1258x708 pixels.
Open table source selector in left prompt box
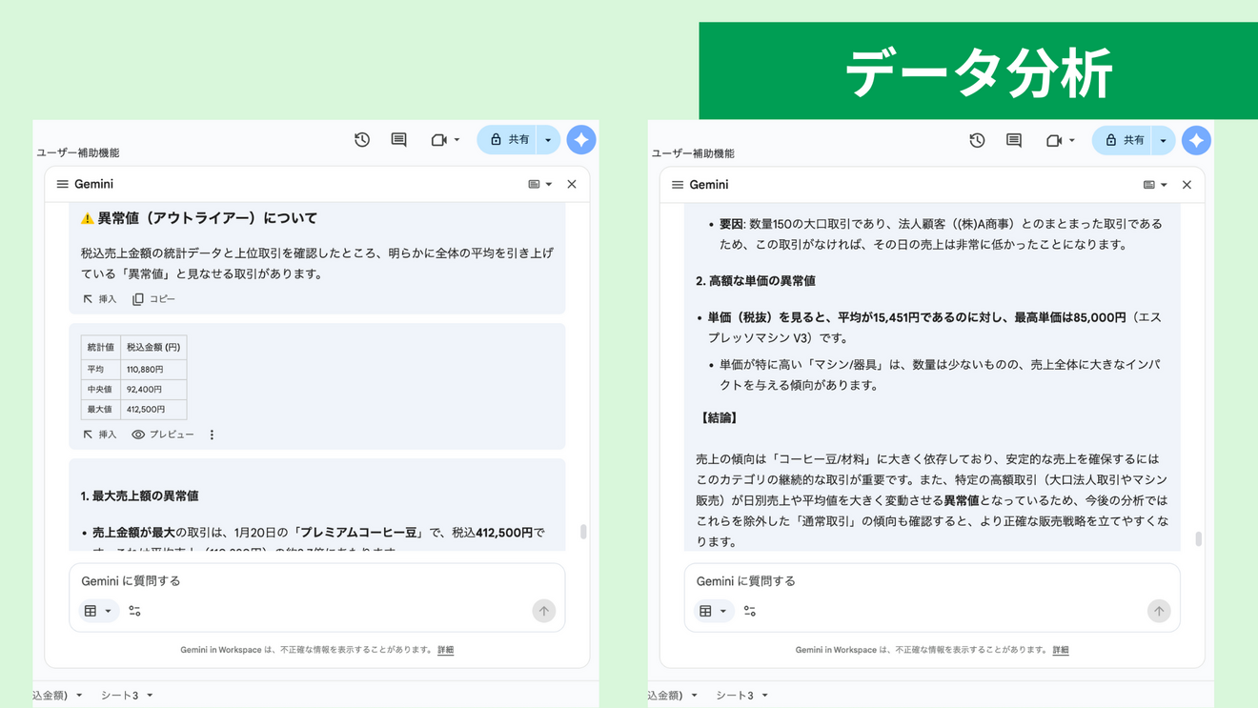98,611
